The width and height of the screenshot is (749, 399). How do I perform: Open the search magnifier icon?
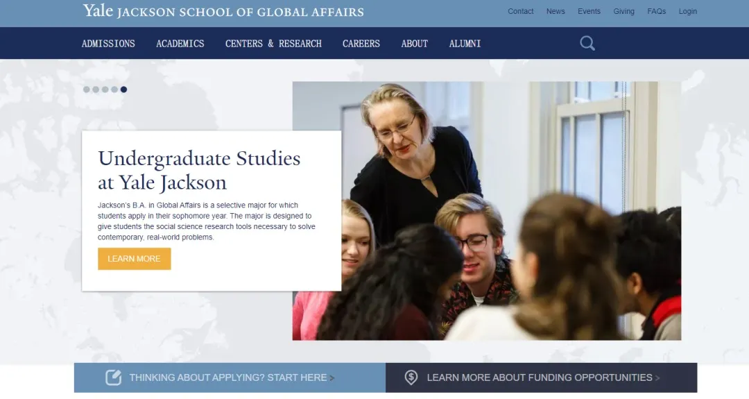(587, 44)
